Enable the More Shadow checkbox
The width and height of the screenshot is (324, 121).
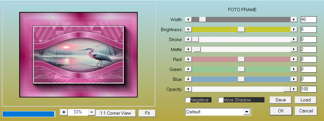click(221, 100)
